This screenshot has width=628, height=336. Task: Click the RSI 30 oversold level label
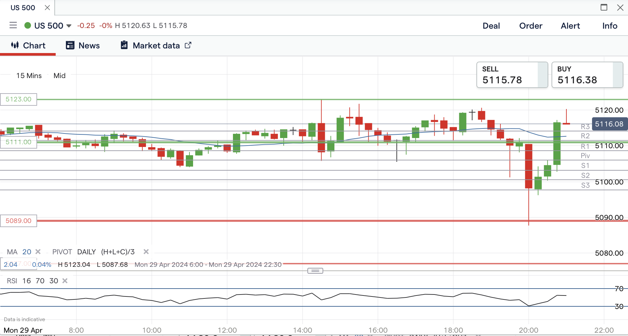coord(619,306)
